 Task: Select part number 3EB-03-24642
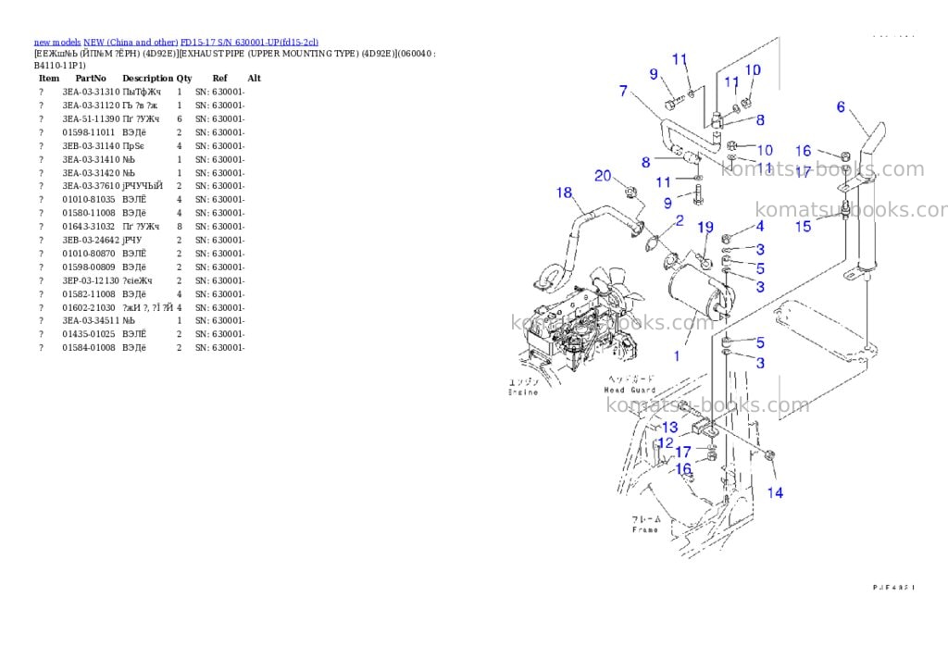pyautogui.click(x=91, y=240)
